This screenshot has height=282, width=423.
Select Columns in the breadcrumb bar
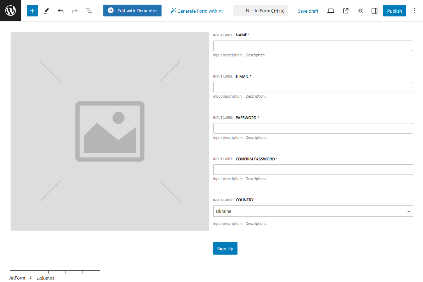tap(45, 278)
